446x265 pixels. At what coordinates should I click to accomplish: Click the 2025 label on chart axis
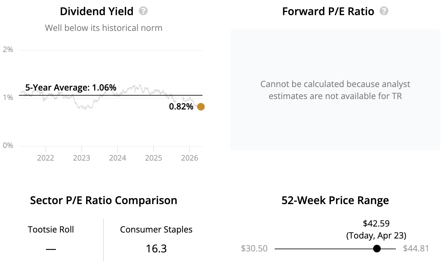coord(154,157)
